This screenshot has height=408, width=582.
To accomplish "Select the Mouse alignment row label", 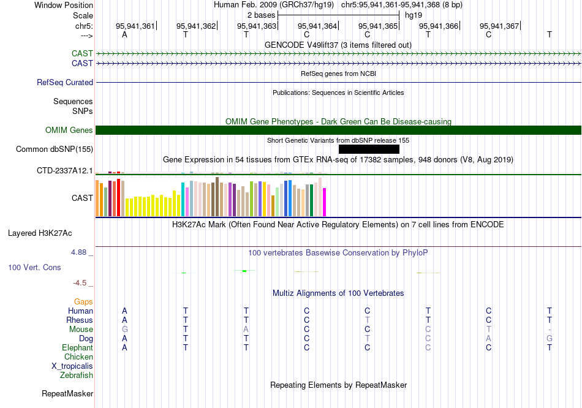I will pyautogui.click(x=81, y=330).
